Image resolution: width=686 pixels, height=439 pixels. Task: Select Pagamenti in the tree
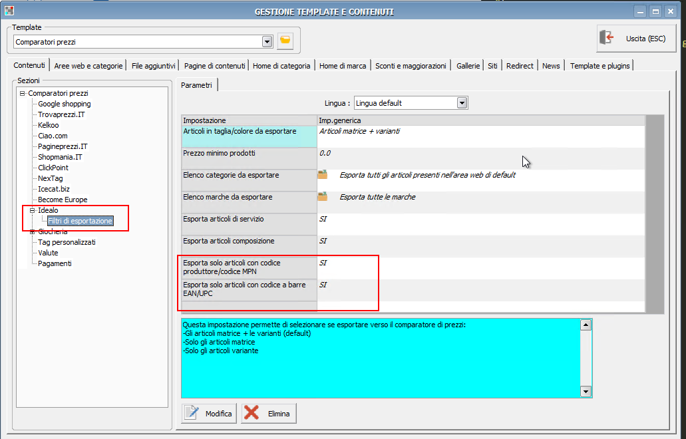pos(55,263)
